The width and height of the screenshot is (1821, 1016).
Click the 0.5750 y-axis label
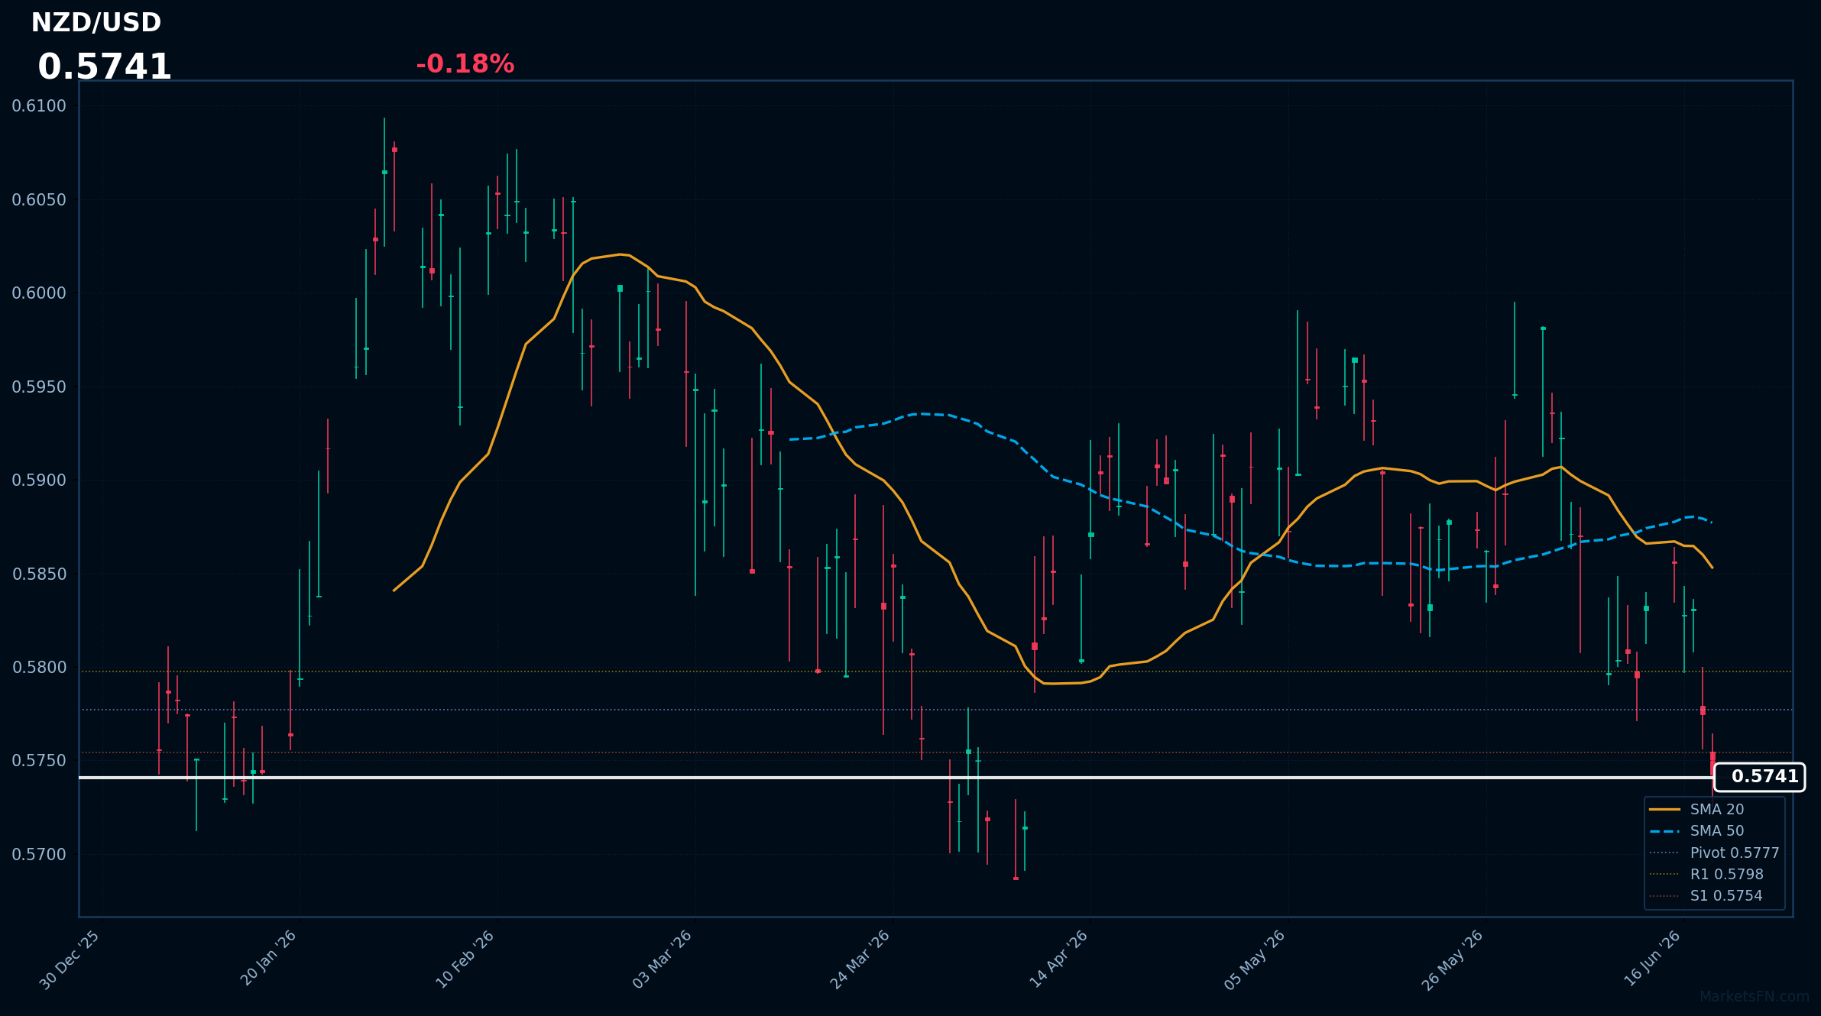[x=39, y=761]
